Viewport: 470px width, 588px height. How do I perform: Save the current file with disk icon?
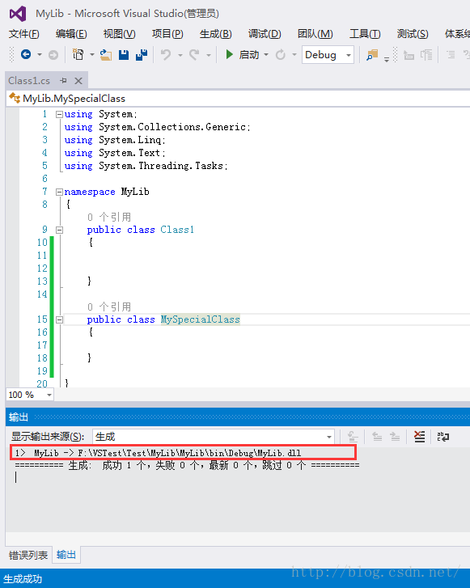pyautogui.click(x=124, y=55)
